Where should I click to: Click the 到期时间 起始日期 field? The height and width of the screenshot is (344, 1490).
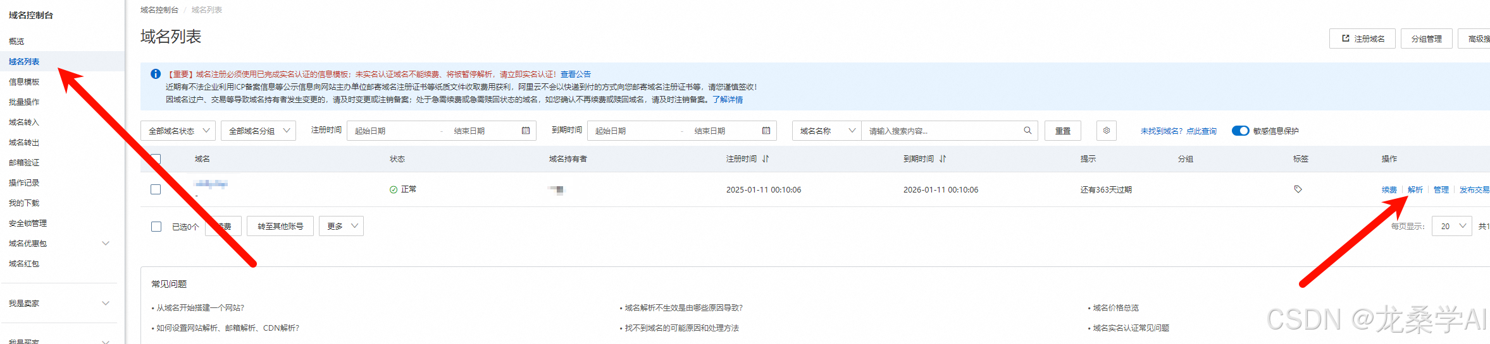(633, 131)
